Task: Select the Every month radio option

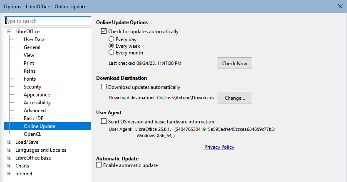Action: tap(112, 52)
